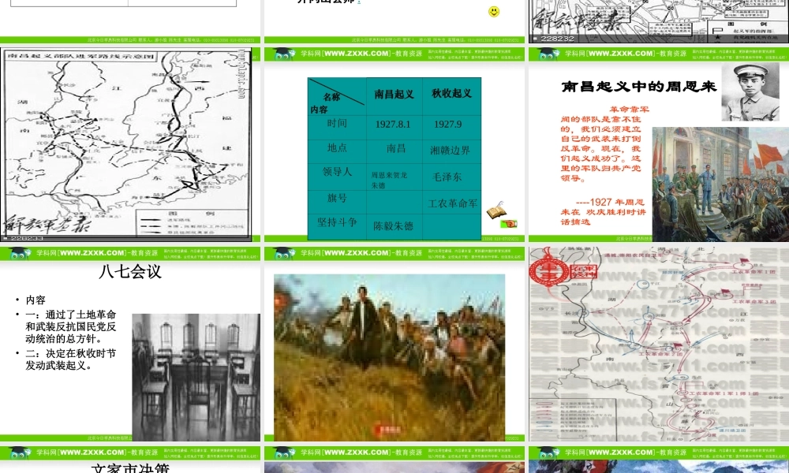Click the 工农革命军 table cell
The height and width of the screenshot is (473, 789).
[453, 203]
